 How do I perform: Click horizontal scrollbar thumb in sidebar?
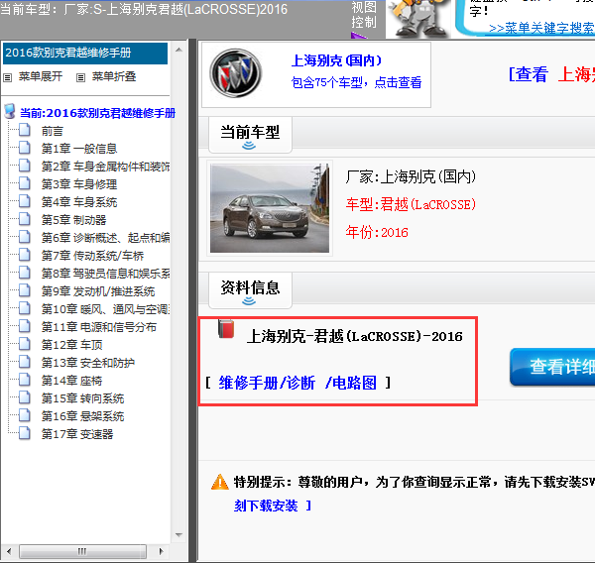point(82,551)
